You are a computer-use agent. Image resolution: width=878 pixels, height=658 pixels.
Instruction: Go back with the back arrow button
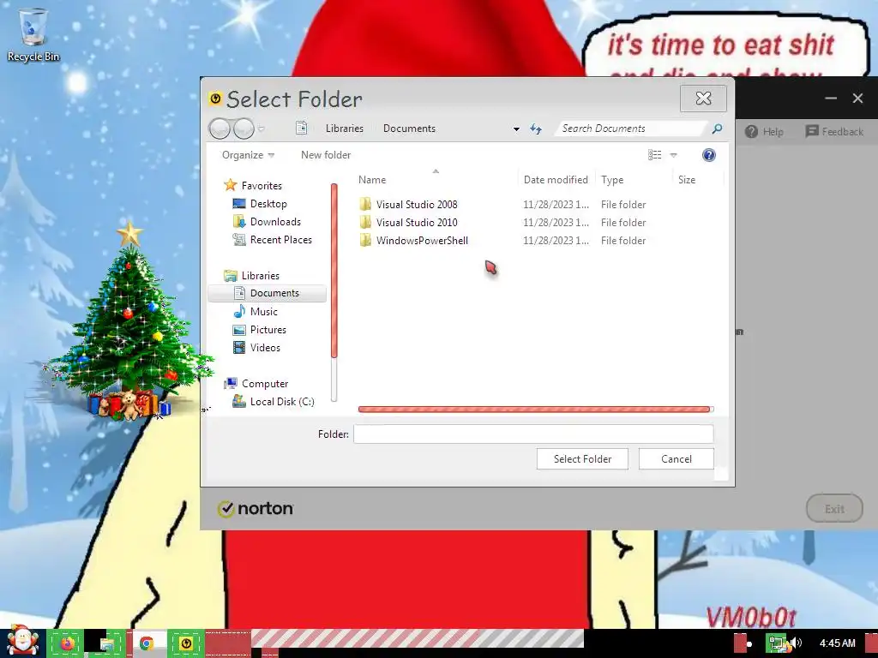point(219,129)
